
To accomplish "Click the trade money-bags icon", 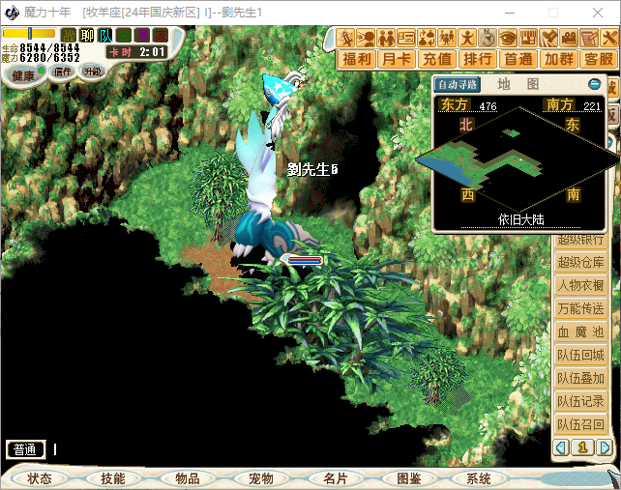I will (x=427, y=38).
